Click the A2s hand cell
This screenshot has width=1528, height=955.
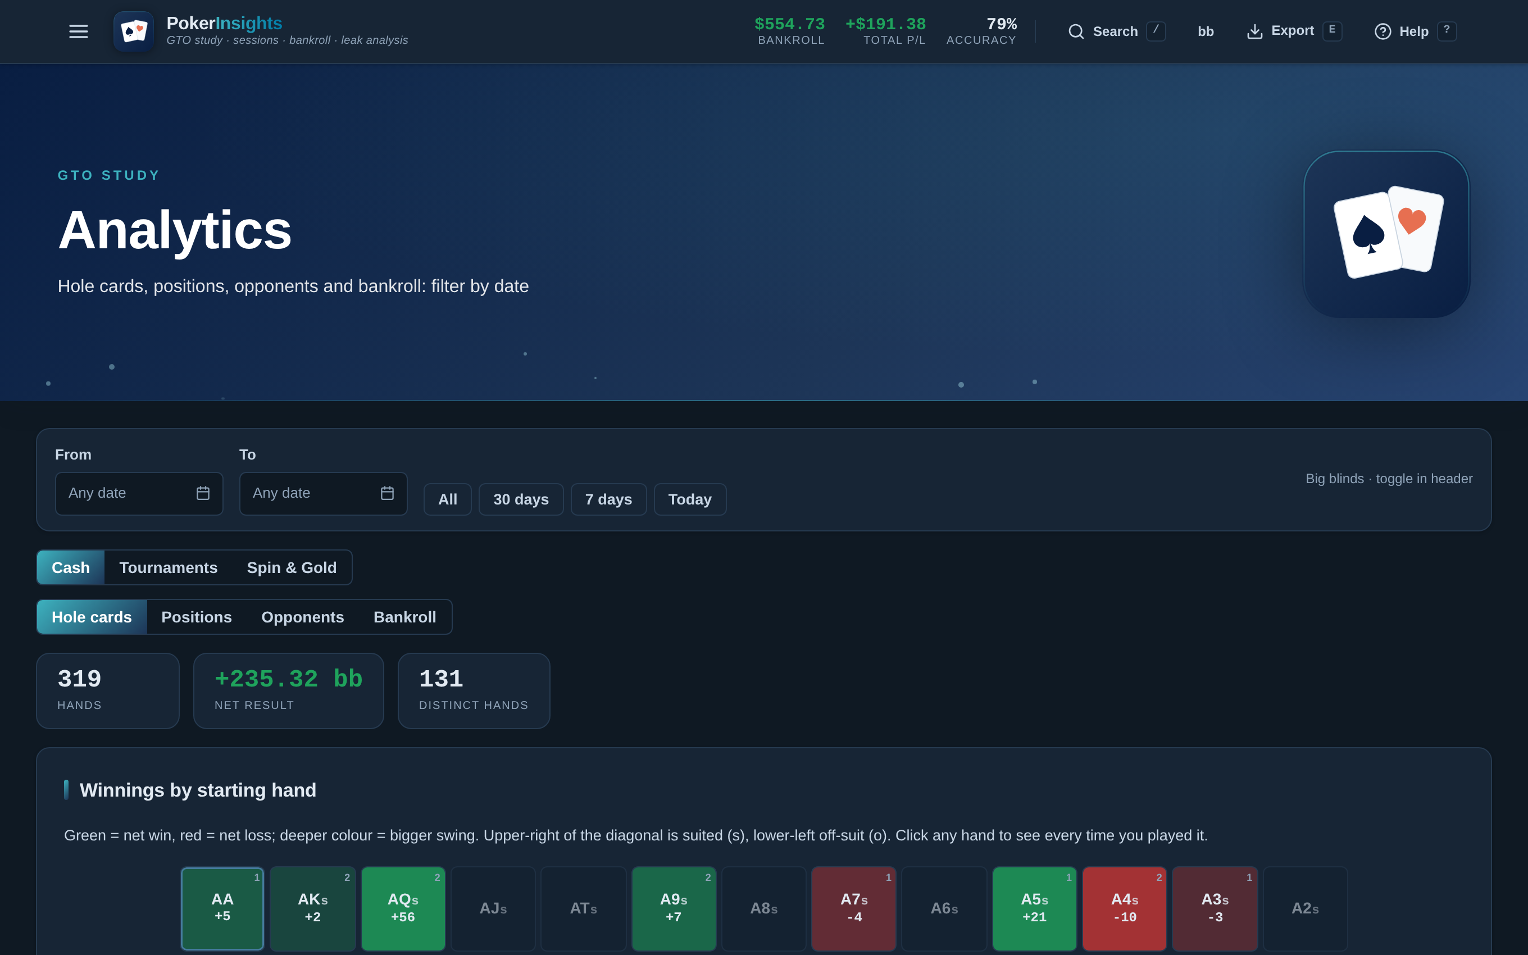click(x=1305, y=908)
